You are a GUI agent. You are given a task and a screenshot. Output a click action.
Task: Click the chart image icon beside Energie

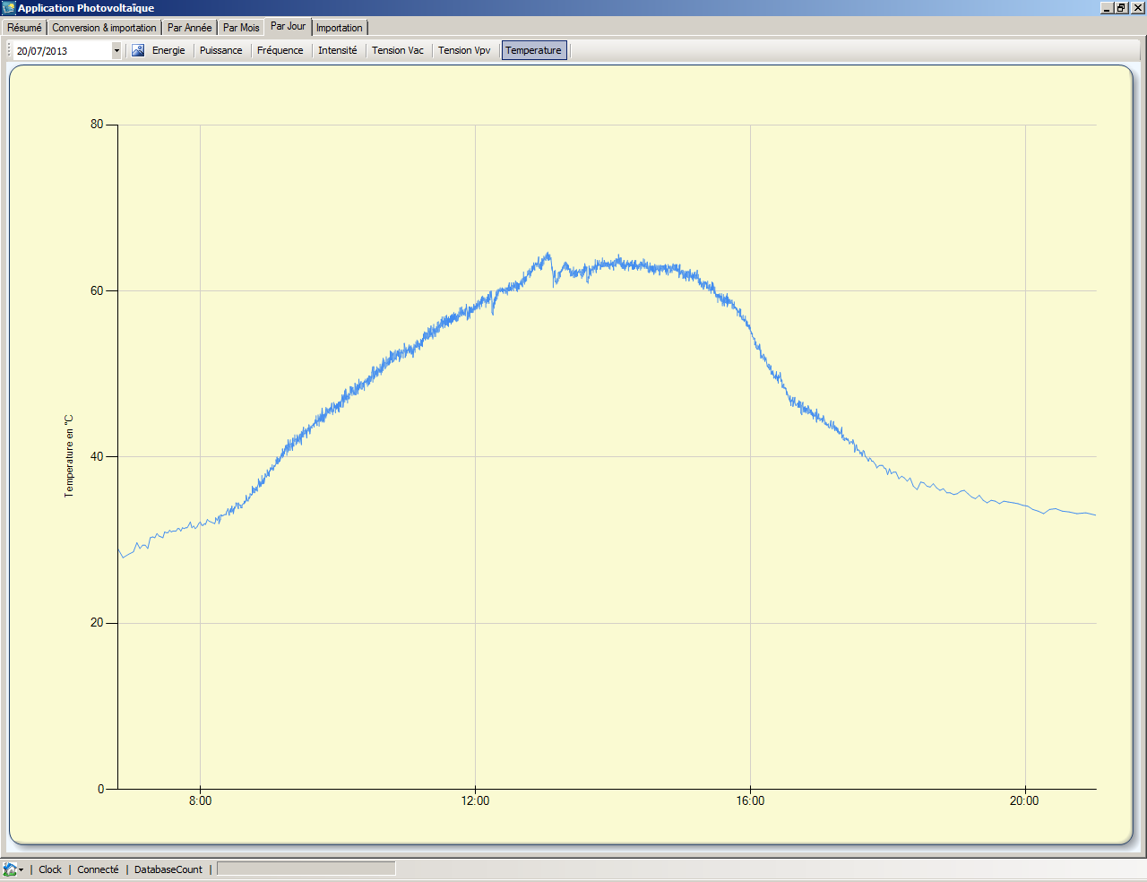tap(138, 50)
